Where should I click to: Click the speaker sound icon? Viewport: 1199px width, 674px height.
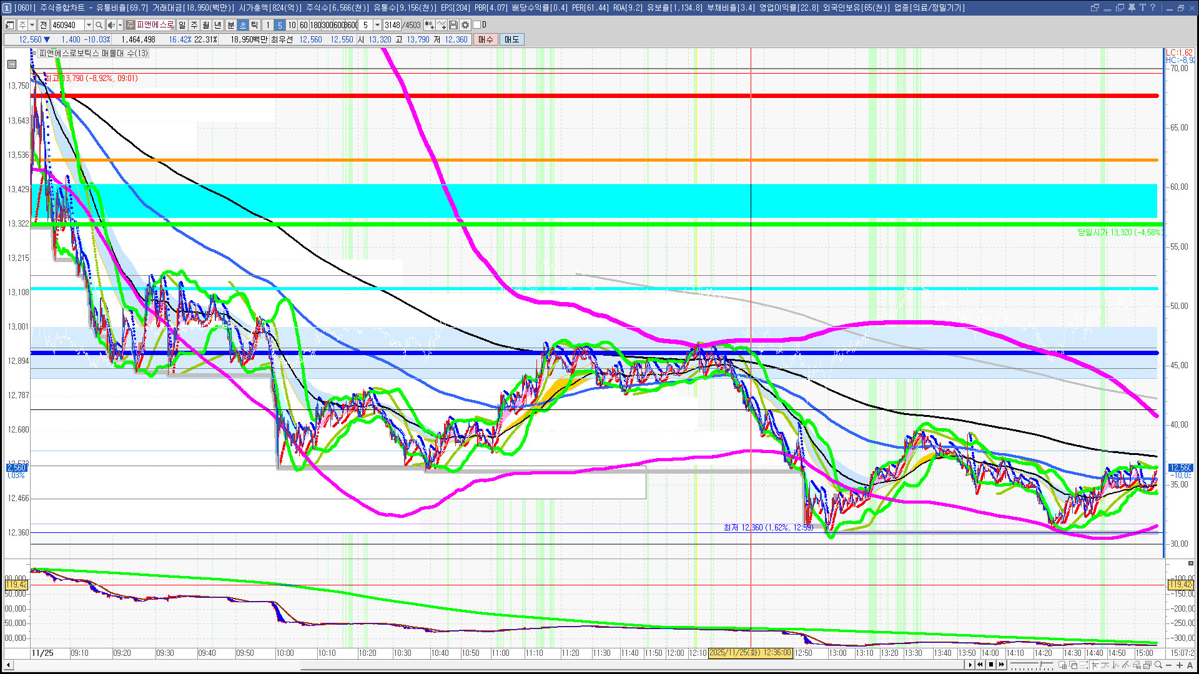111,25
